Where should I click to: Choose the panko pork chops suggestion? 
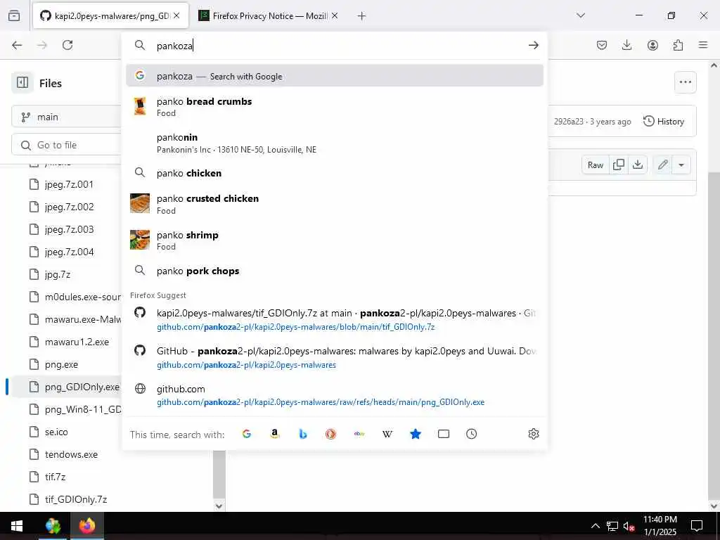click(334, 271)
